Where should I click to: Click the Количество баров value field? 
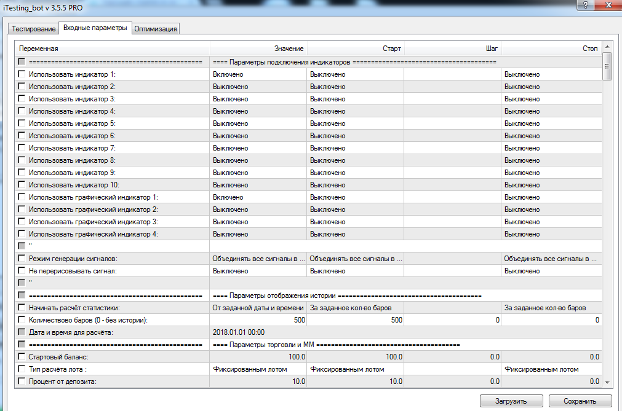click(258, 320)
